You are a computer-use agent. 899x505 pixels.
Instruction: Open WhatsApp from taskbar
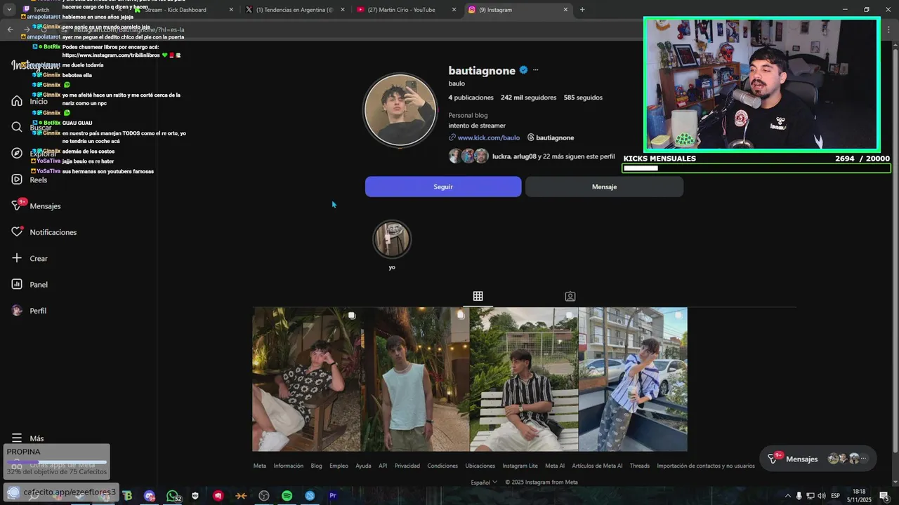click(172, 496)
